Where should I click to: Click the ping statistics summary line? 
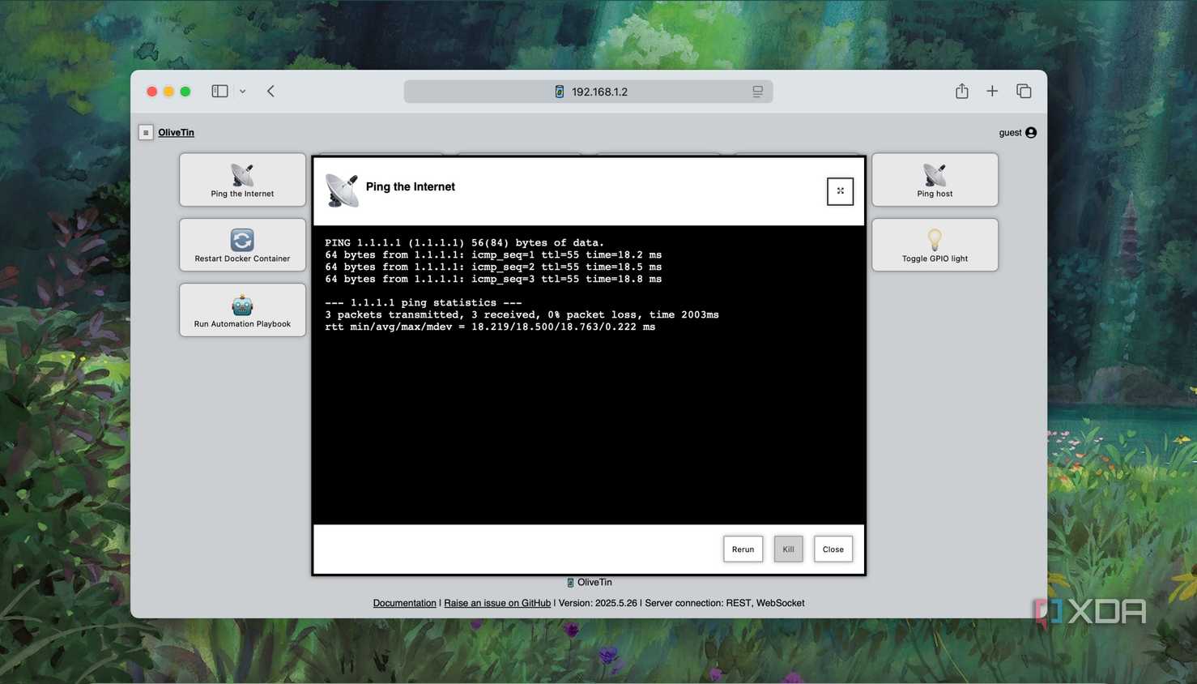tap(423, 302)
